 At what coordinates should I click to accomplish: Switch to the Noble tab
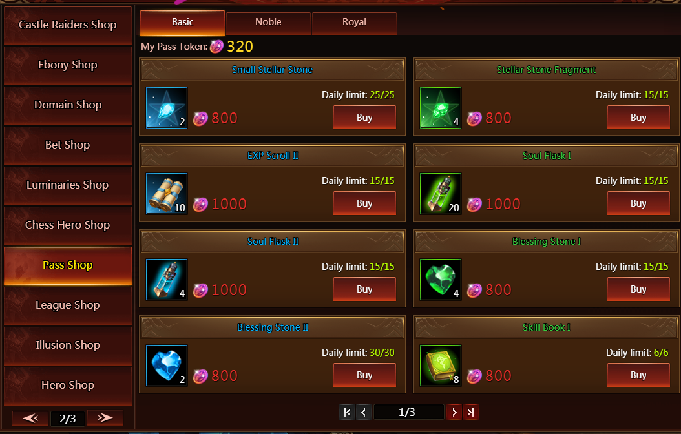(x=268, y=23)
